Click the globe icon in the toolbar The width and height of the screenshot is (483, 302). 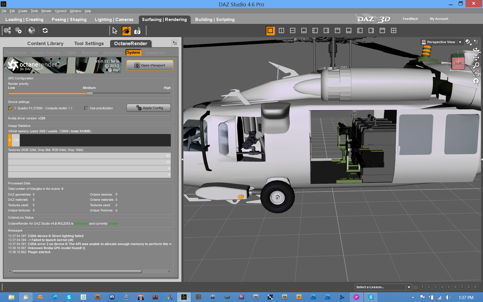pyautogui.click(x=32, y=30)
